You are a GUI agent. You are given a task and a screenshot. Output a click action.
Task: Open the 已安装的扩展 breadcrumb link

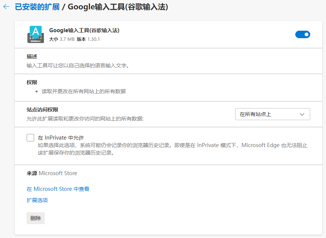pyautogui.click(x=37, y=7)
